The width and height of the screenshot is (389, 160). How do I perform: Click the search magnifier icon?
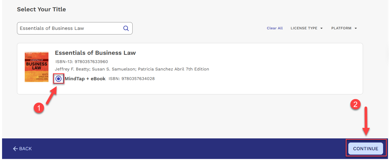coord(126,28)
